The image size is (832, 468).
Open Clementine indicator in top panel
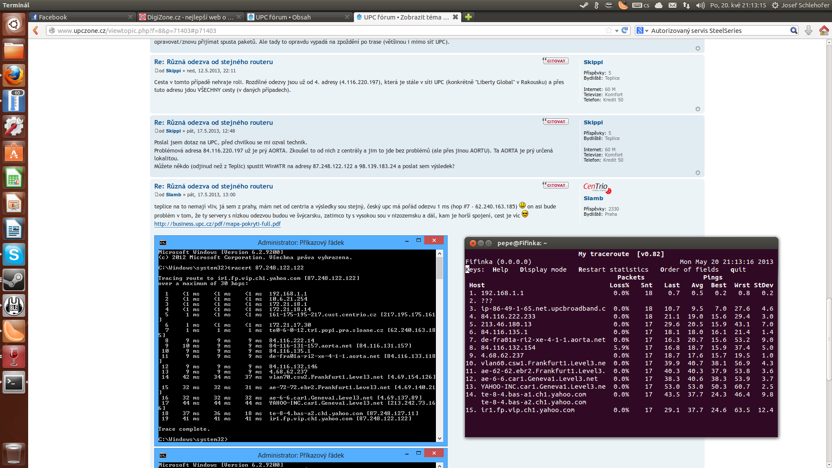pyautogui.click(x=623, y=5)
